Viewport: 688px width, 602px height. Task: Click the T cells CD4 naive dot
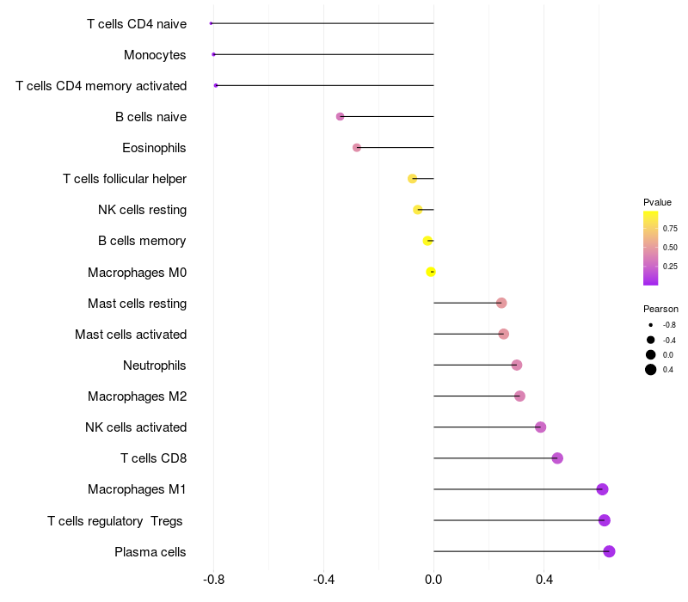(211, 23)
